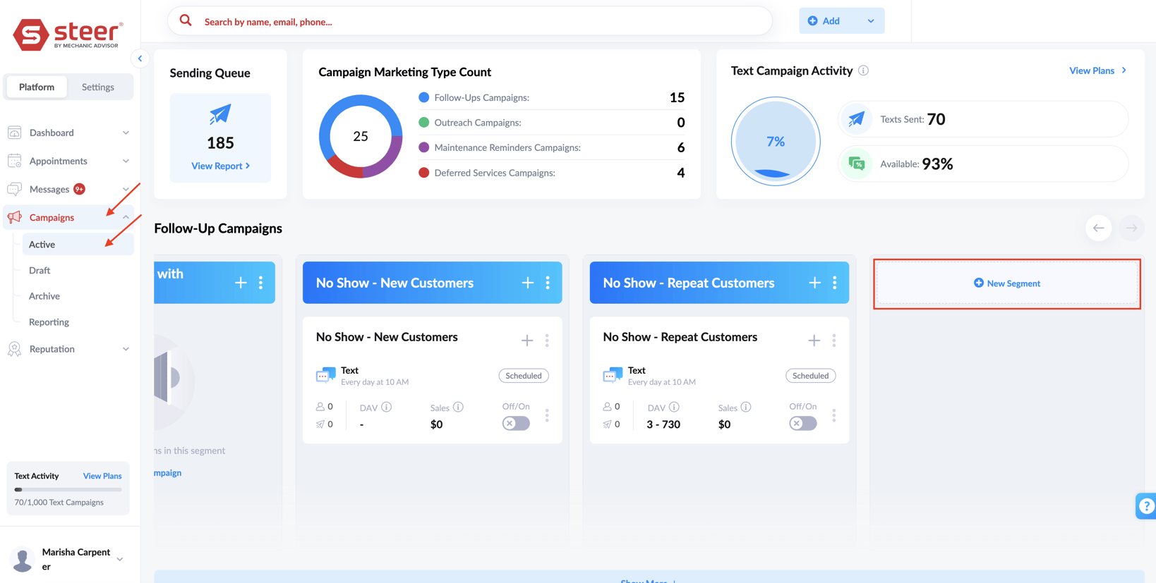The width and height of the screenshot is (1156, 583).
Task: Click the New Segment button
Action: pyautogui.click(x=1006, y=283)
